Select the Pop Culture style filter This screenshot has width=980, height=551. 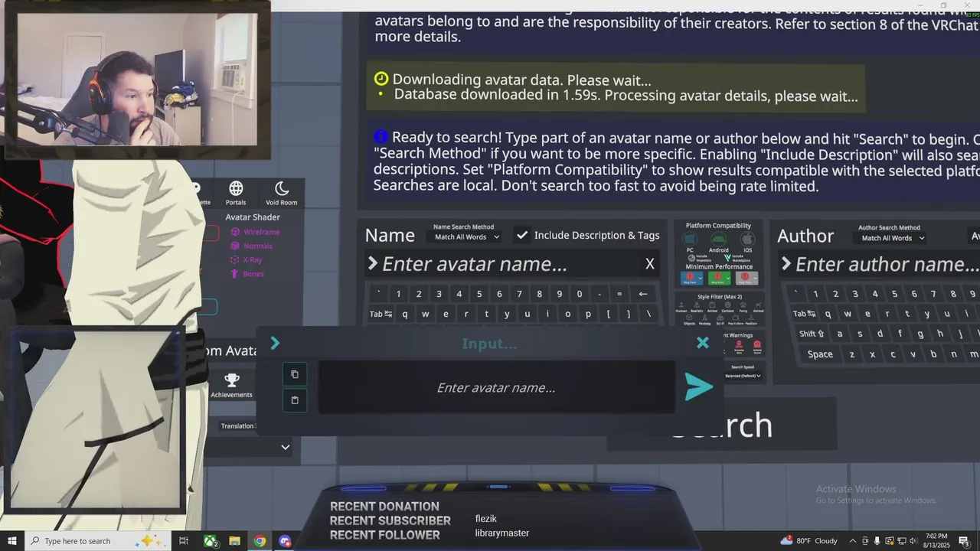736,320
